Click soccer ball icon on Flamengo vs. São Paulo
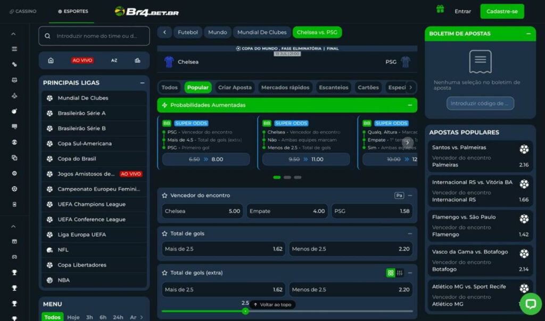545x321 pixels. [x=524, y=218]
